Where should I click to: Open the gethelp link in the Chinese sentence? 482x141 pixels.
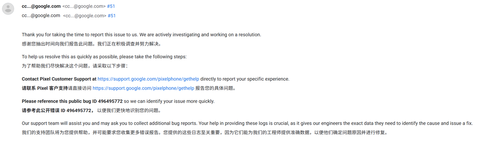pyautogui.click(x=143, y=88)
